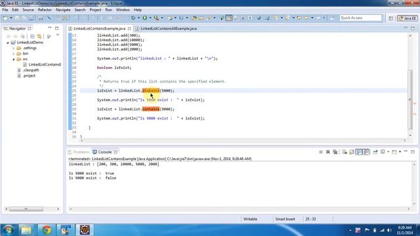The height and width of the screenshot is (236, 420).
Task: Open the Source menu
Action: click(28, 10)
